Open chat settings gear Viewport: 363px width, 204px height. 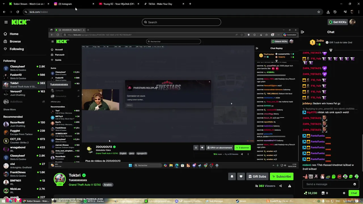click(344, 193)
